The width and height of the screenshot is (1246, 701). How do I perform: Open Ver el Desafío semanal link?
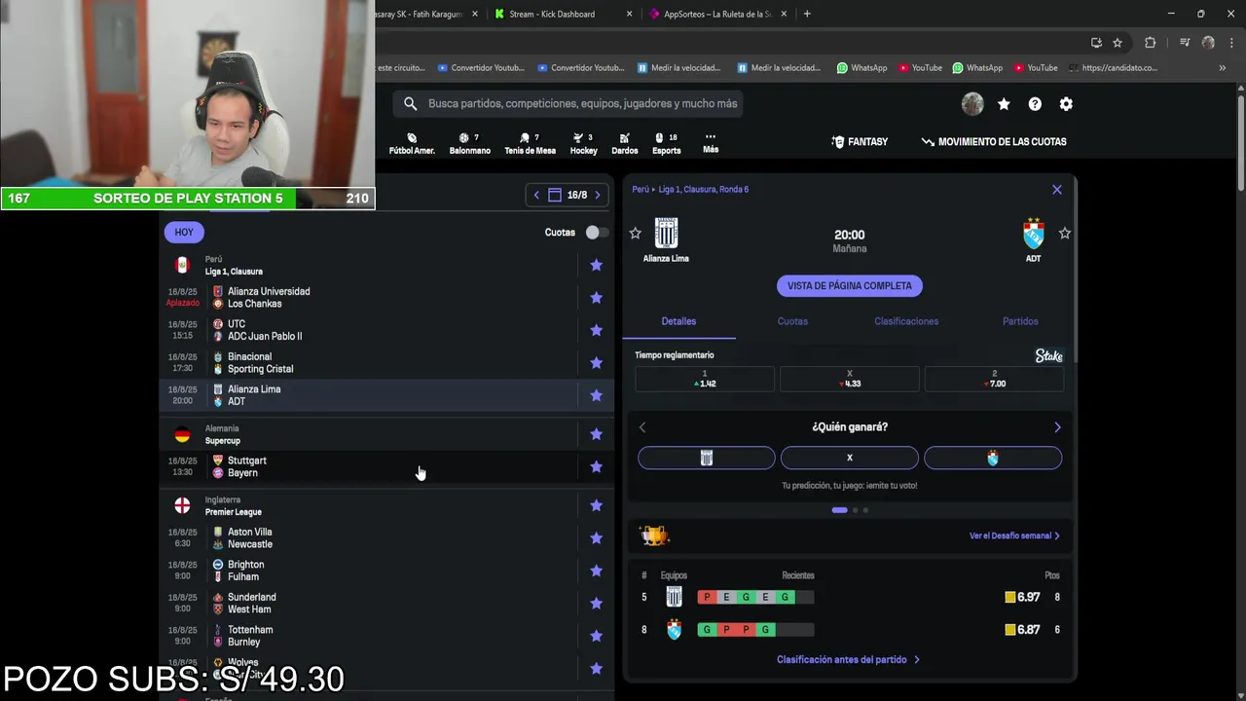[1014, 536]
